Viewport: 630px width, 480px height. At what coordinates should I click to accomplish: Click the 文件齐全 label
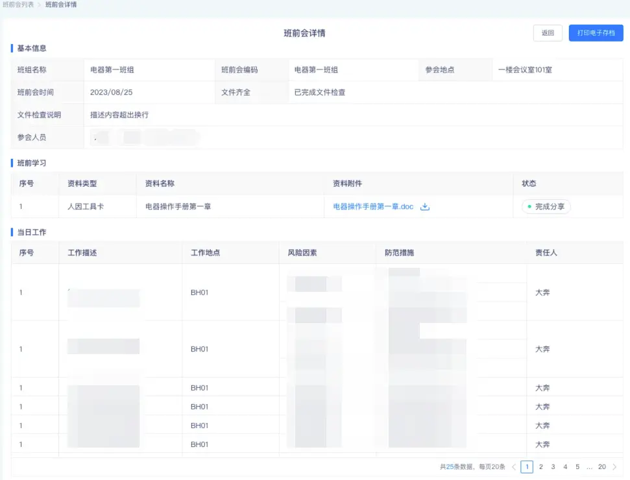point(236,92)
